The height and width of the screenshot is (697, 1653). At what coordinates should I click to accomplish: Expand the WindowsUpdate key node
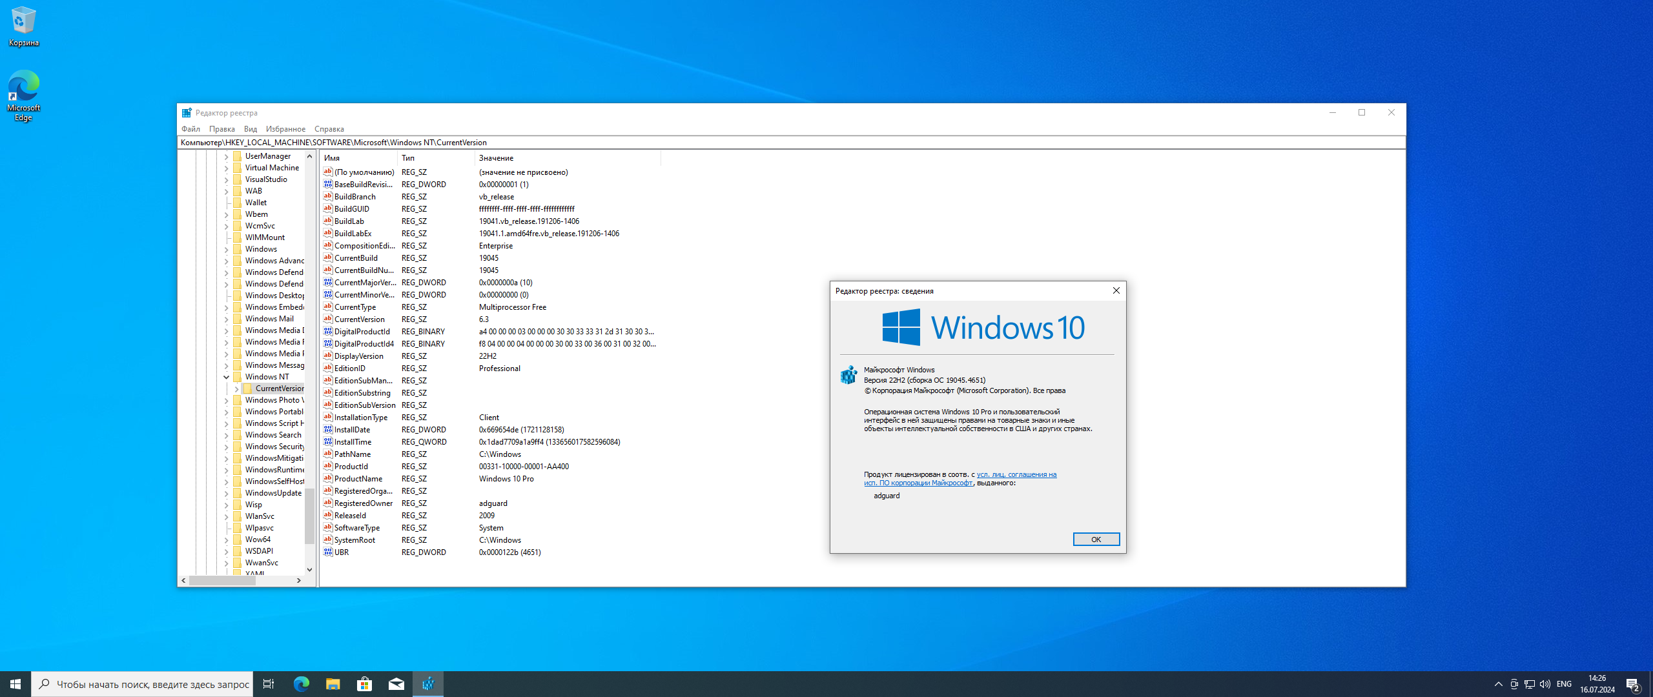227,493
